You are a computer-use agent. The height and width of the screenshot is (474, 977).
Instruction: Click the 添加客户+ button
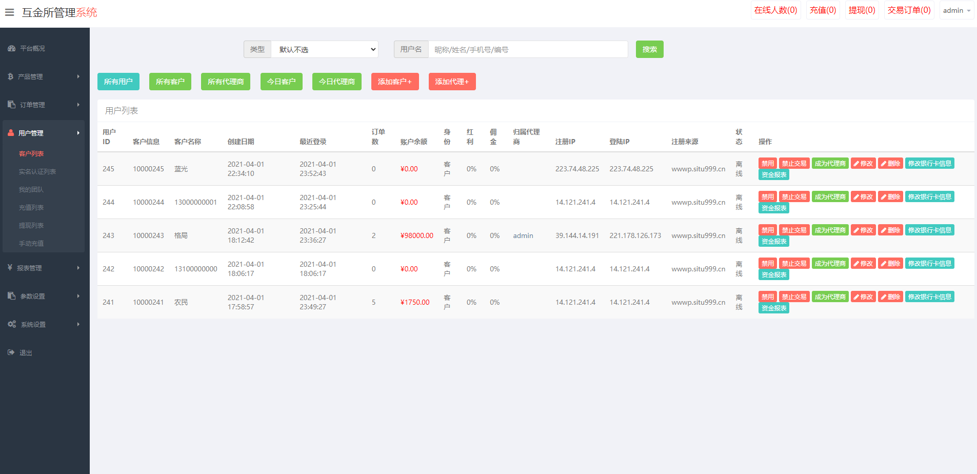394,82
